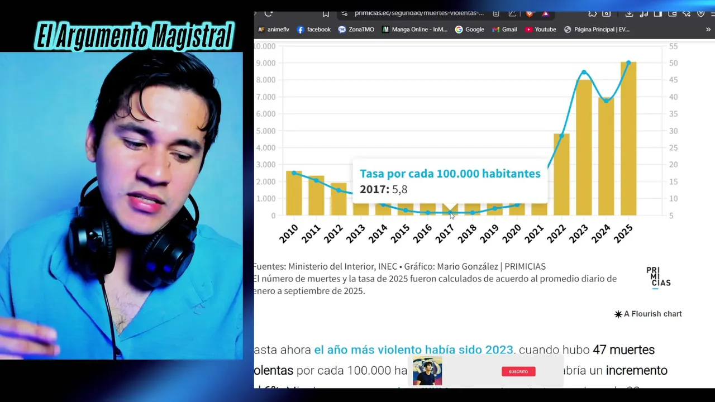The width and height of the screenshot is (715, 402).
Task: Click the red SUSCRITO button
Action: coord(518,371)
